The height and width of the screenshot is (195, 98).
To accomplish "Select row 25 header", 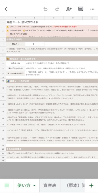I will point(3,161).
